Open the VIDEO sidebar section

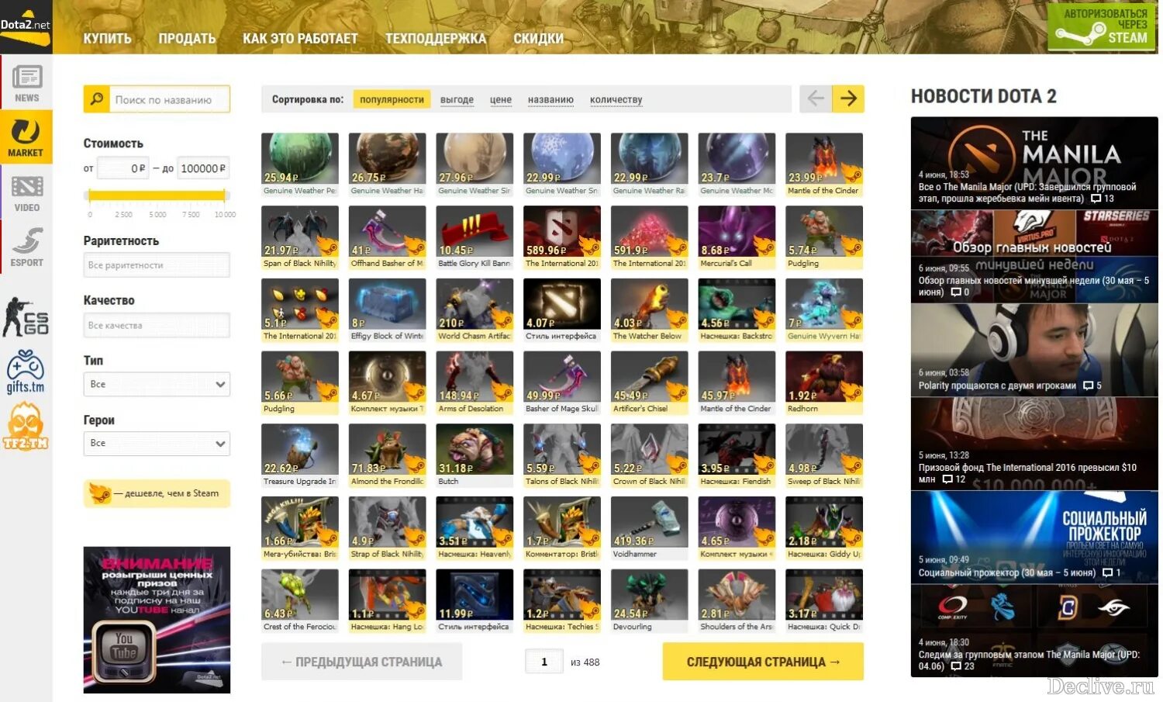[26, 192]
